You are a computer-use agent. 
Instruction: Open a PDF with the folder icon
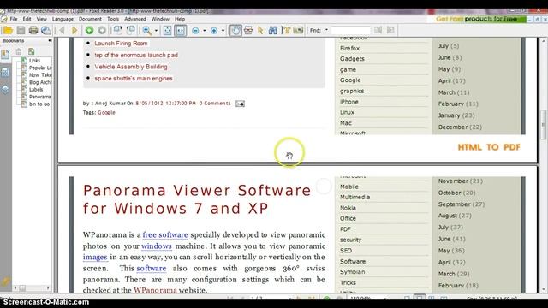tap(8, 31)
